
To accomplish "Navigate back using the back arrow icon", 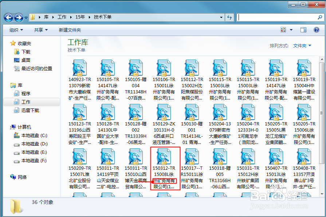I will pyautogui.click(x=8, y=17).
